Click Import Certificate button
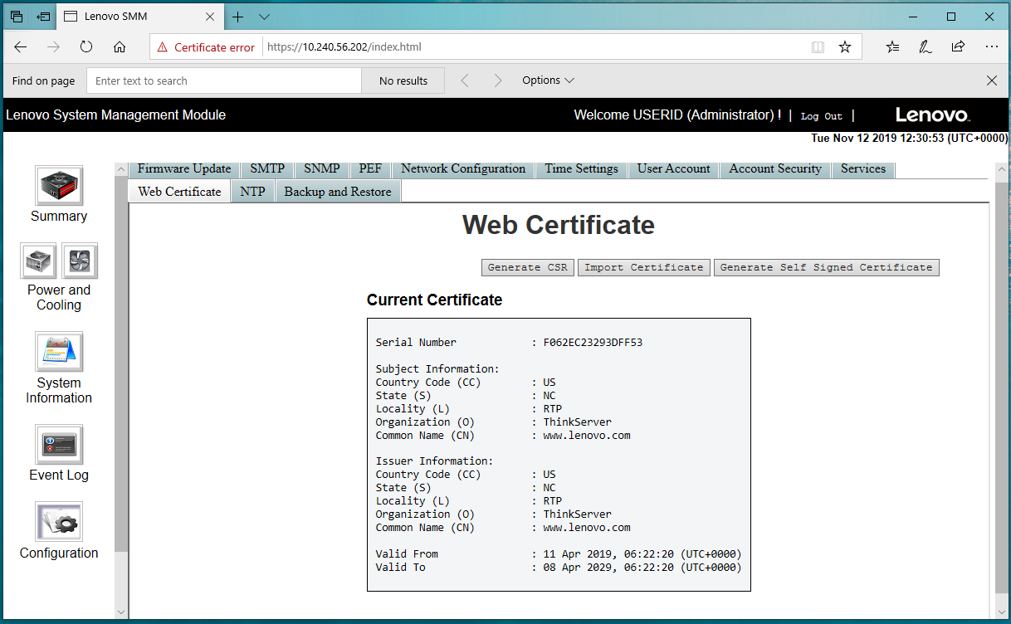This screenshot has height=624, width=1011. click(644, 267)
